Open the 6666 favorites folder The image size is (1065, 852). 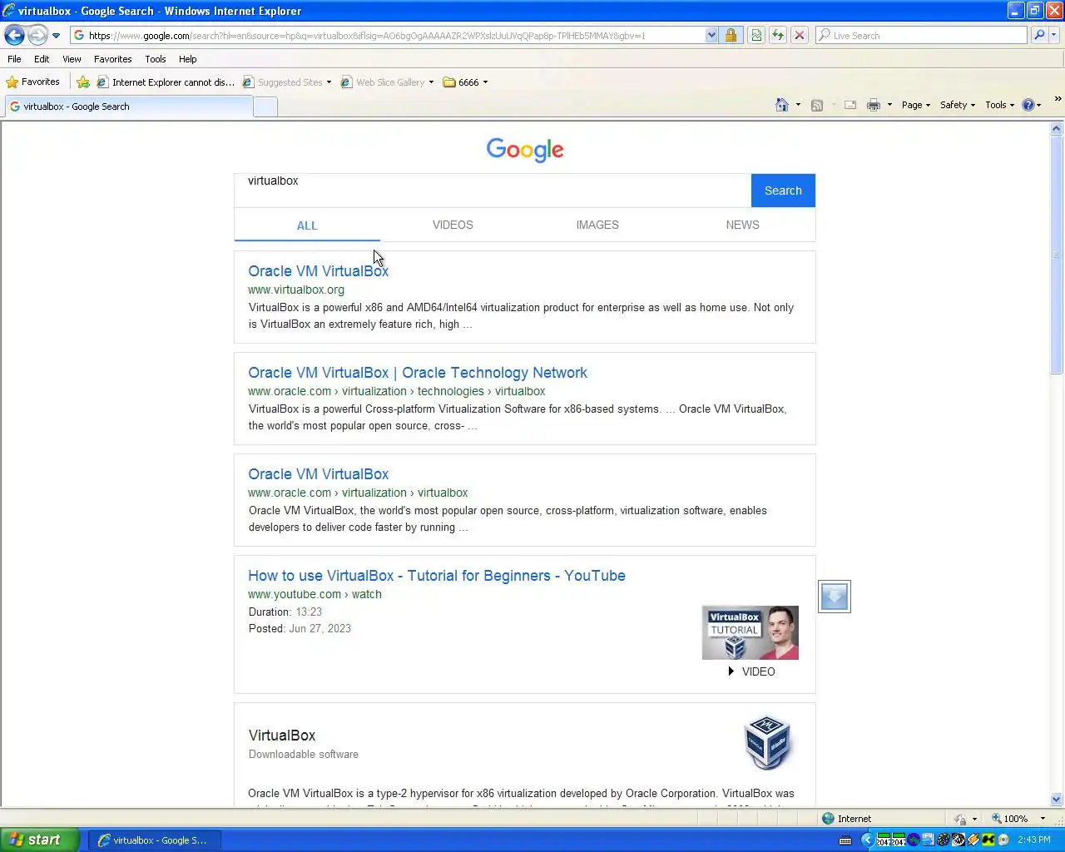click(x=465, y=82)
